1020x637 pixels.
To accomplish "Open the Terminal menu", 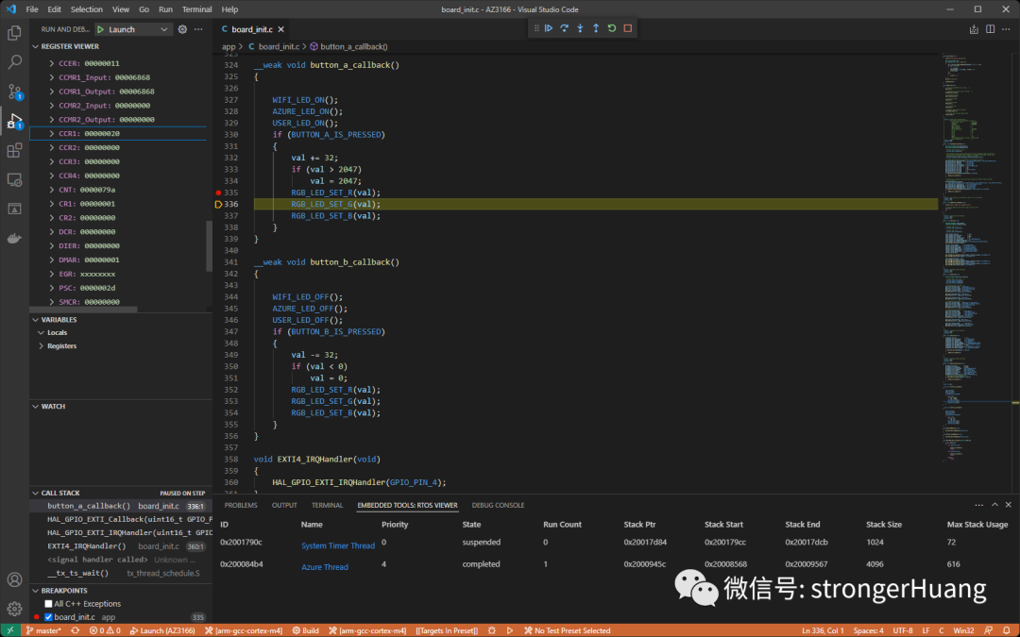I will (x=196, y=9).
